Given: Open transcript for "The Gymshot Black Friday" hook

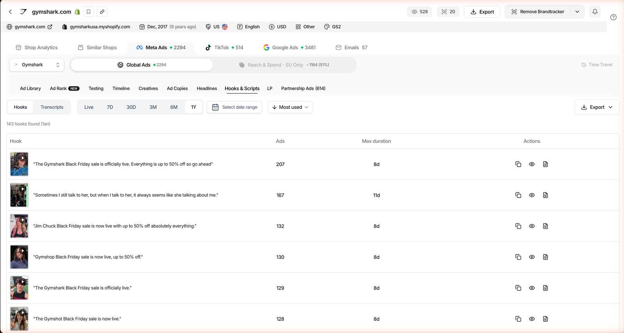Looking at the screenshot, I should [545, 319].
